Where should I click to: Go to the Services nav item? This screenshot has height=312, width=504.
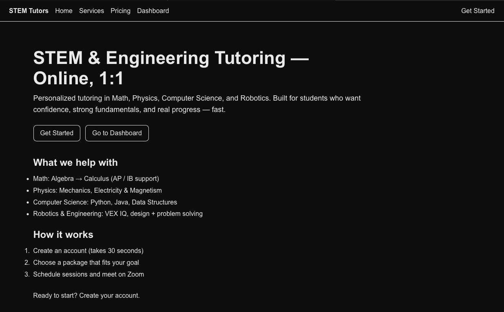(x=91, y=11)
